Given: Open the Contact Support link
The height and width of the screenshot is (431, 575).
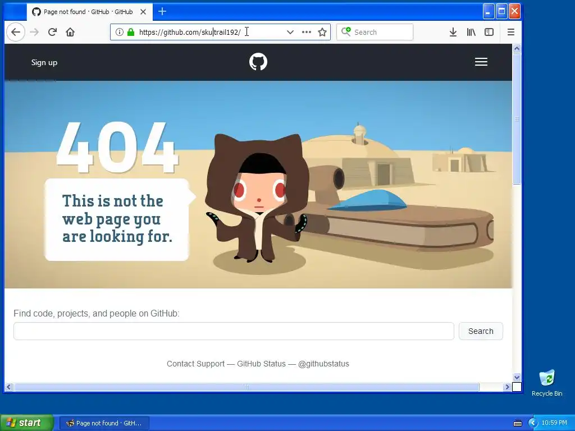Looking at the screenshot, I should click(195, 364).
